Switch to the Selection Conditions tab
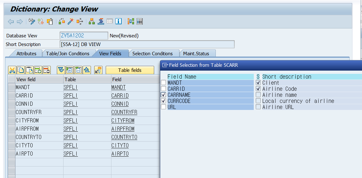 click(152, 54)
